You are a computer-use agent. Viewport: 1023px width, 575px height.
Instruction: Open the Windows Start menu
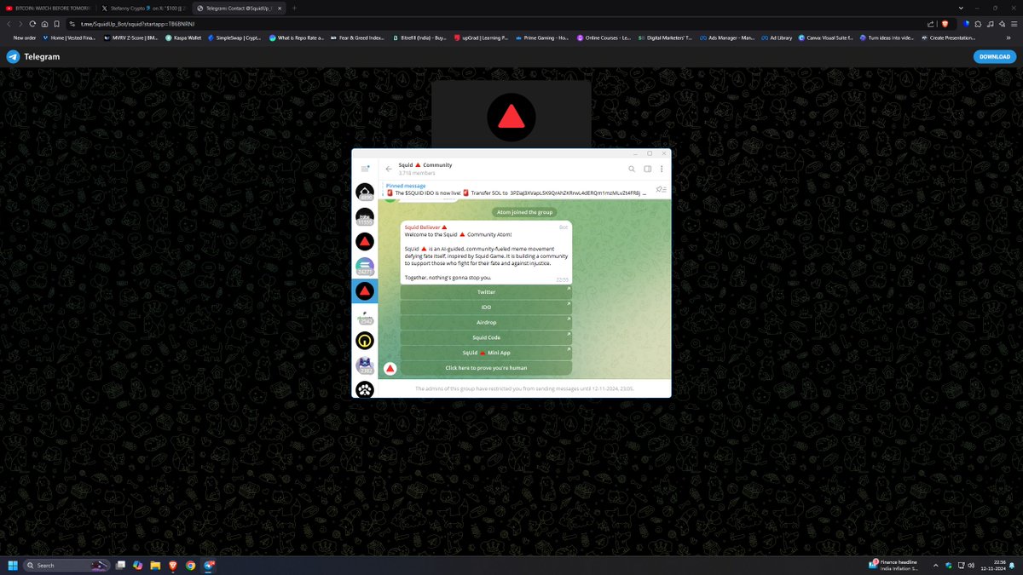[13, 565]
